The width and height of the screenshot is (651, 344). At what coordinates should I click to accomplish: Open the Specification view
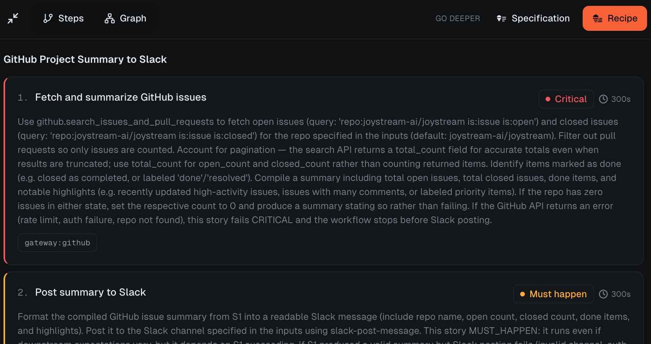click(533, 18)
